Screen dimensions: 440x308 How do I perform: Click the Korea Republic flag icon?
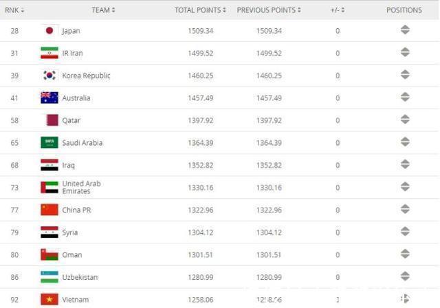pos(49,76)
